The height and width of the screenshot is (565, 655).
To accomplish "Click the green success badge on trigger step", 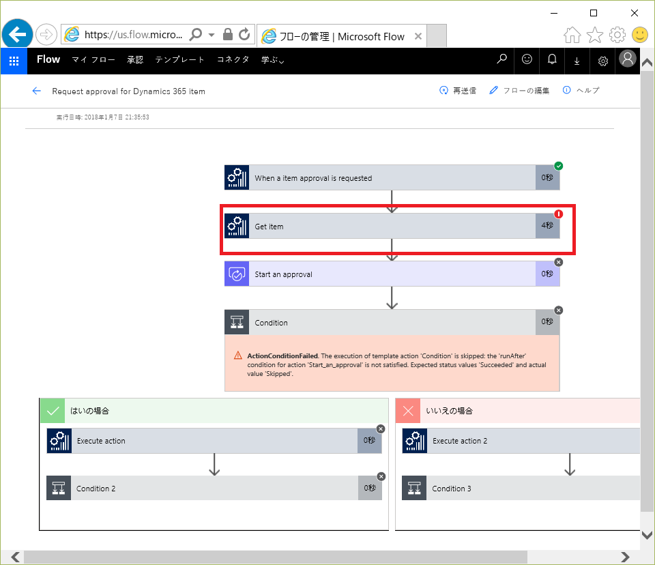I will (559, 166).
